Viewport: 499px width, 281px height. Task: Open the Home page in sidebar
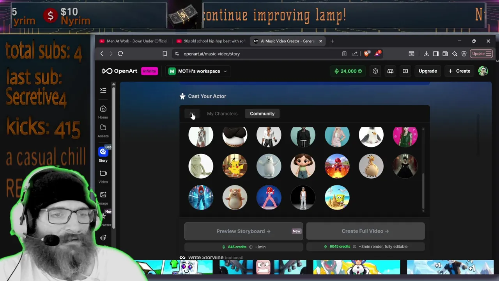click(103, 112)
